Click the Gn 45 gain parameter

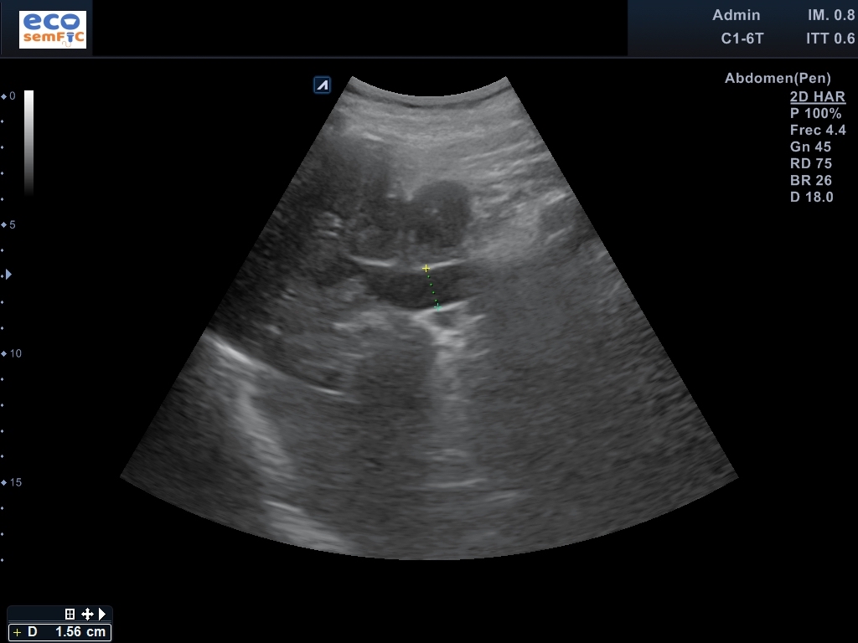click(x=810, y=147)
